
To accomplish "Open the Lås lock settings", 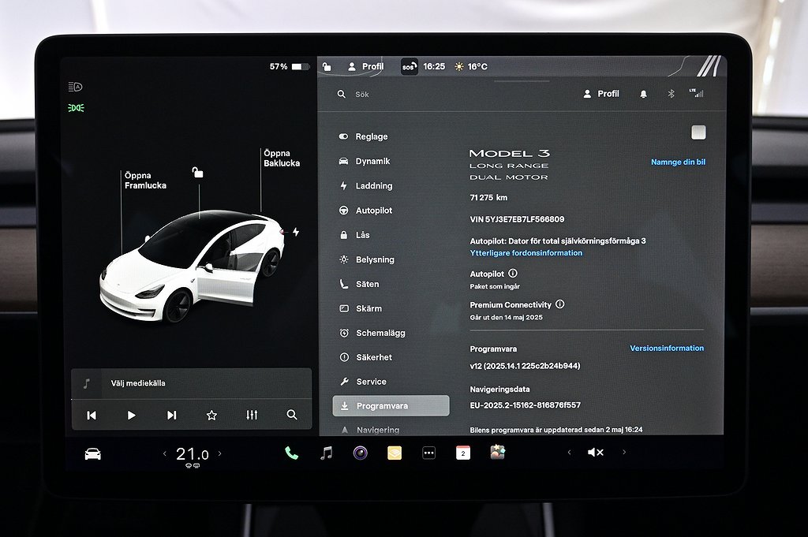I will [354, 235].
